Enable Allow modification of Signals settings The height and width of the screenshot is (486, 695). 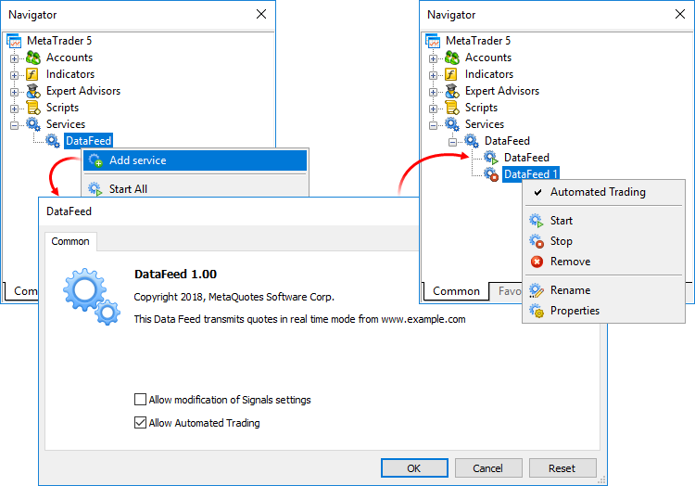pyautogui.click(x=141, y=400)
